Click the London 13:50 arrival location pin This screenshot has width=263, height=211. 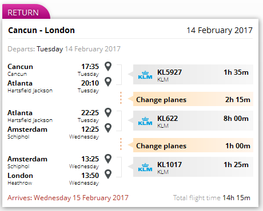tap(108, 174)
